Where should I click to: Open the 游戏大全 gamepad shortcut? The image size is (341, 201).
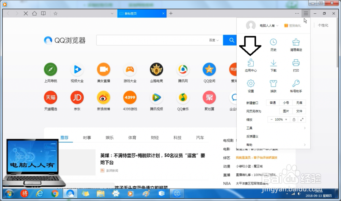click(x=130, y=73)
